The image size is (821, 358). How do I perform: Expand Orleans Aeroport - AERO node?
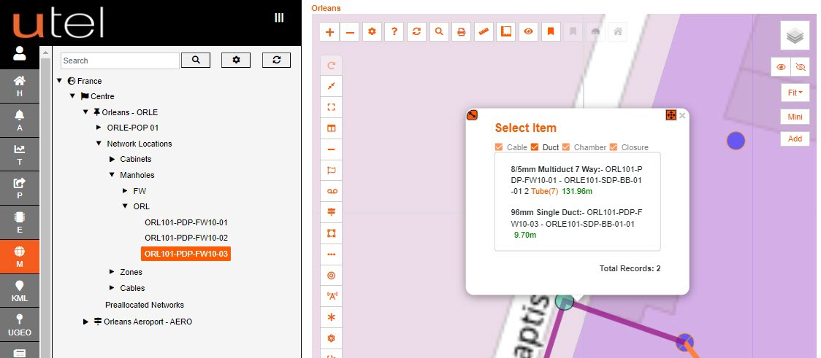[x=86, y=322]
